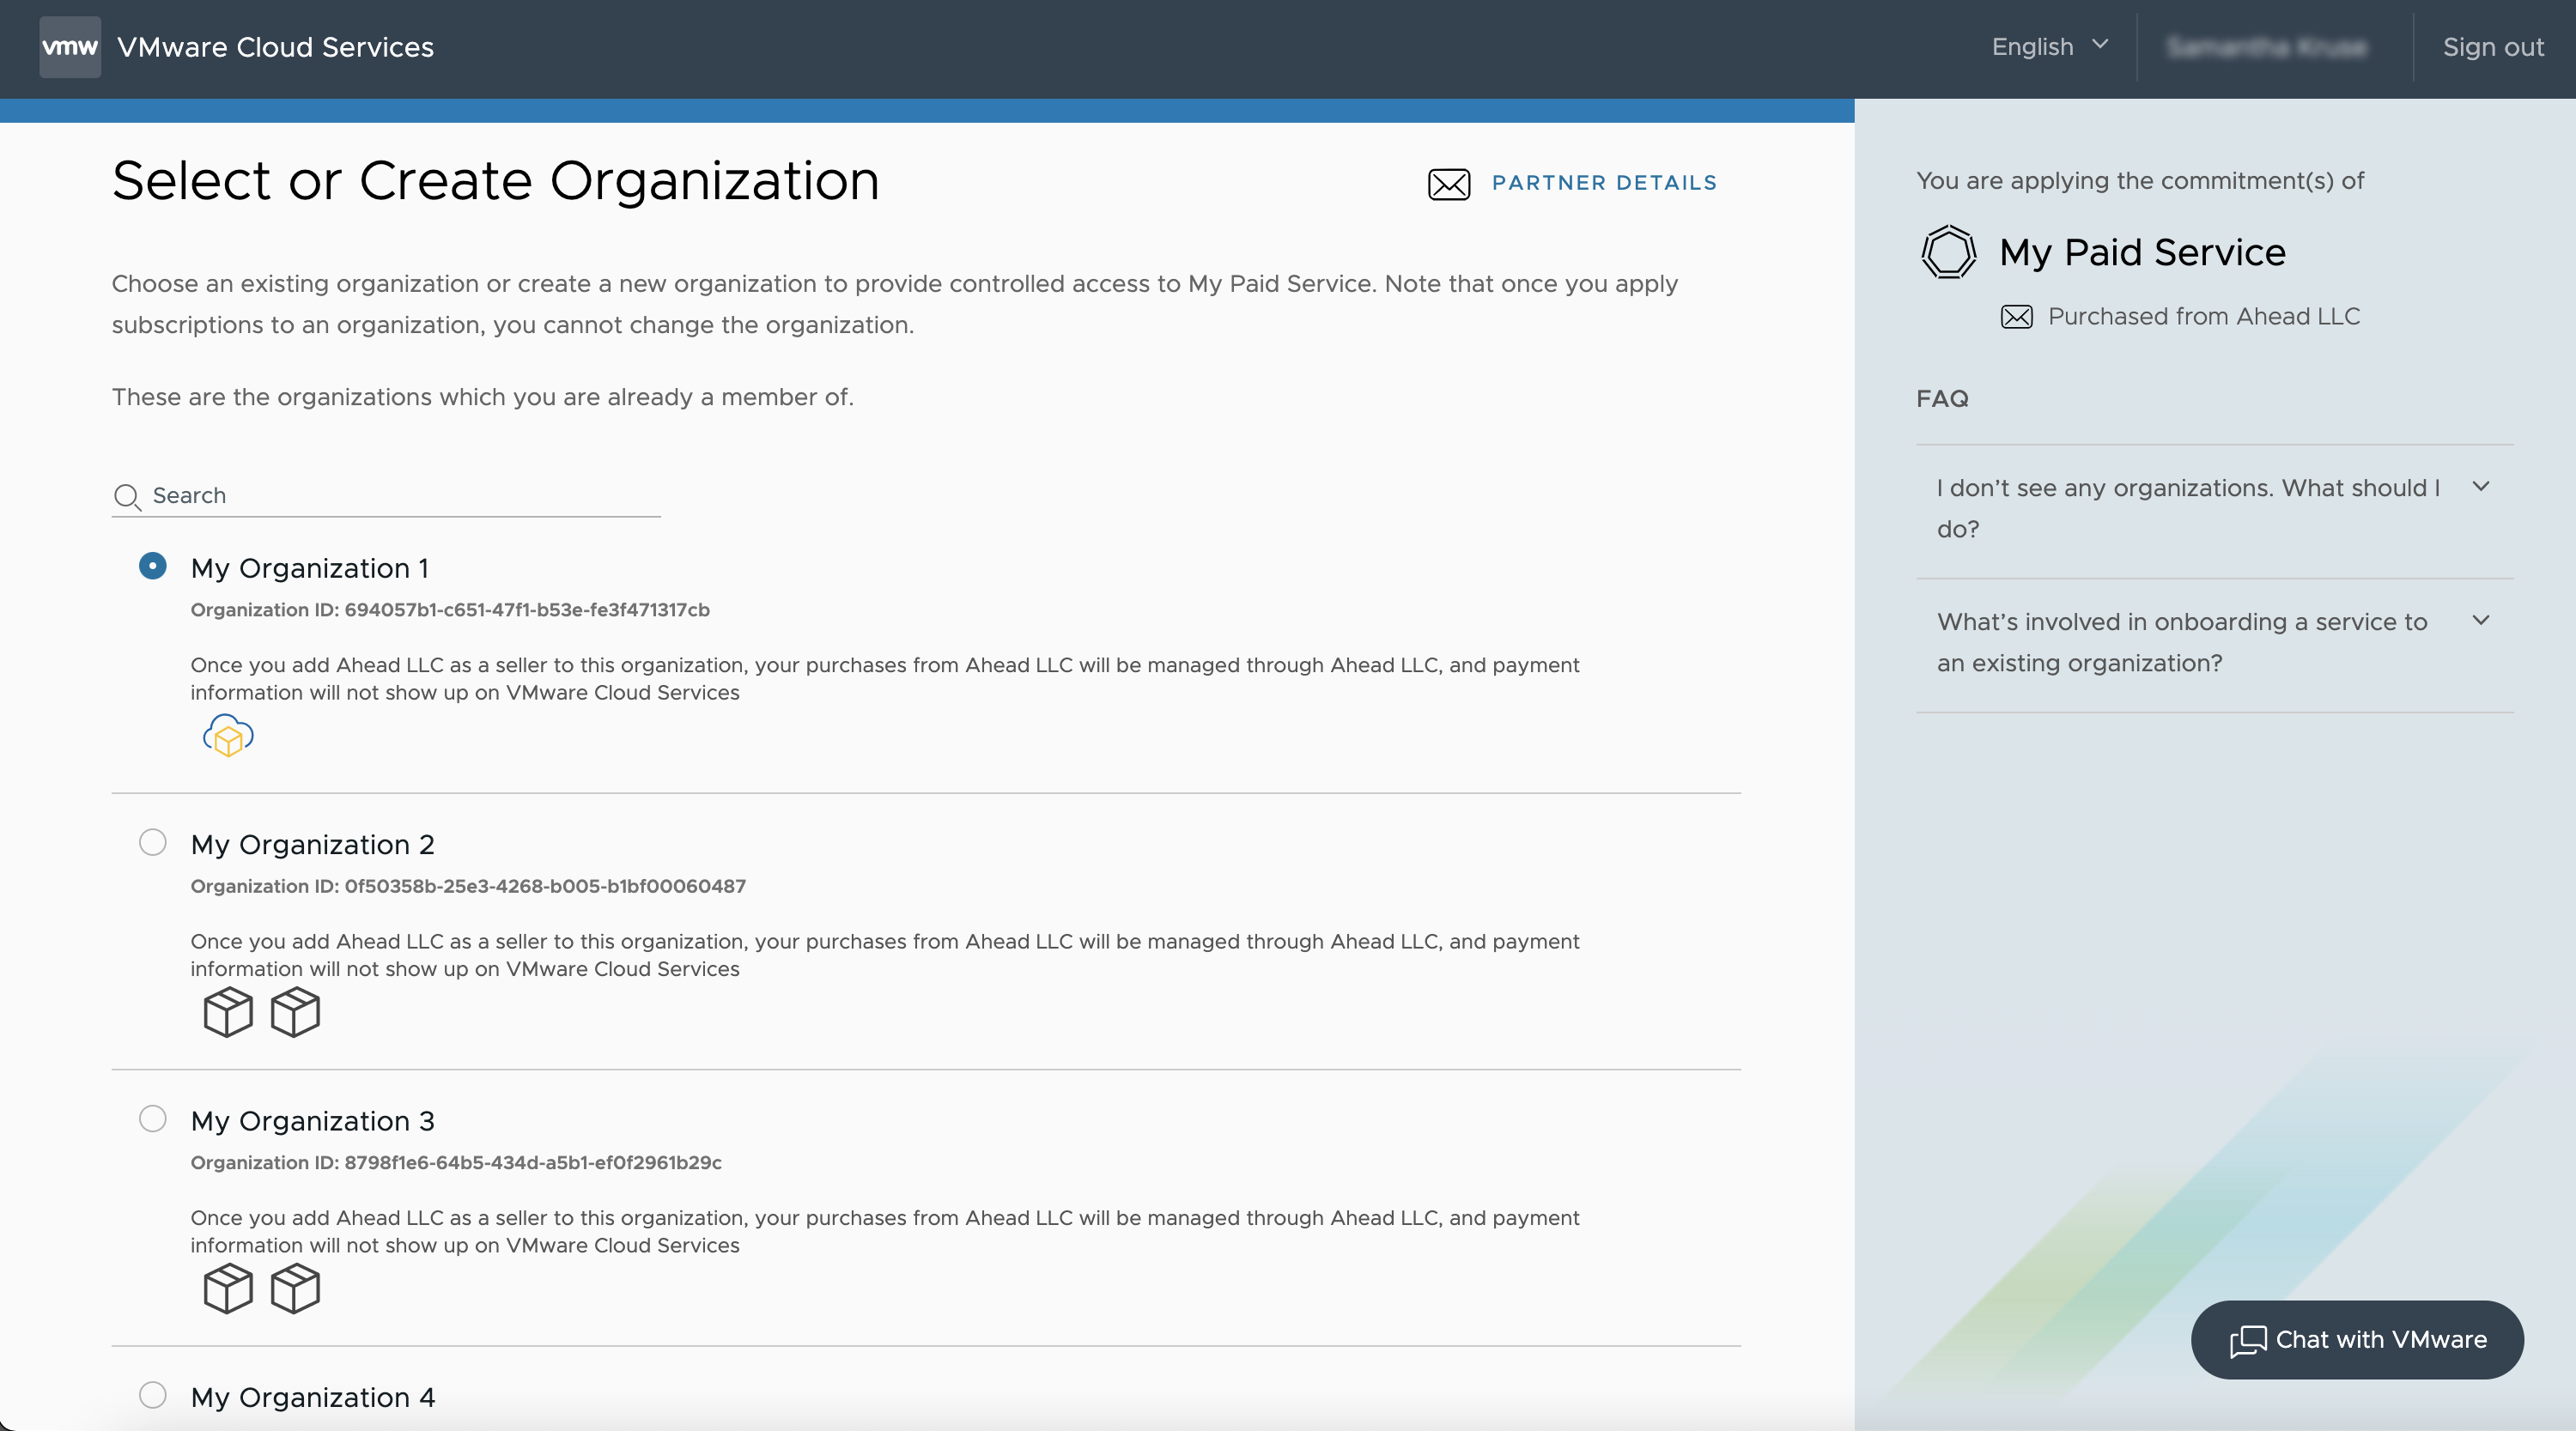Screen dimensions: 2576x1431
Task: Click first cube icon under My Organization 3
Action: coord(228,1288)
